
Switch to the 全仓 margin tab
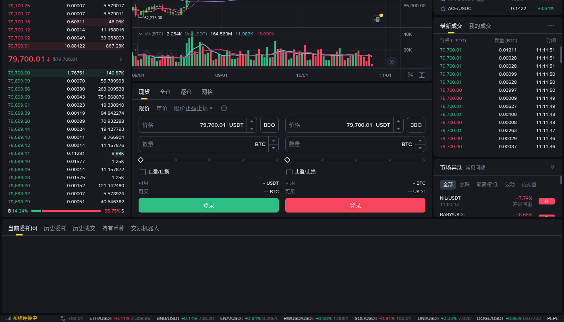pyautogui.click(x=165, y=92)
